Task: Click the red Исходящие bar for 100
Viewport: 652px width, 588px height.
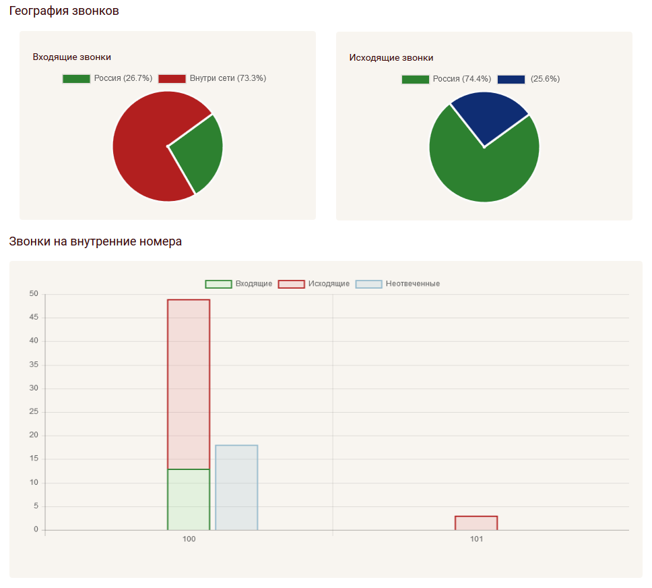Action: (189, 384)
